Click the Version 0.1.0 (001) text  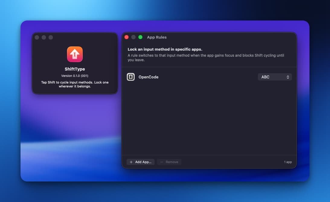coord(75,76)
